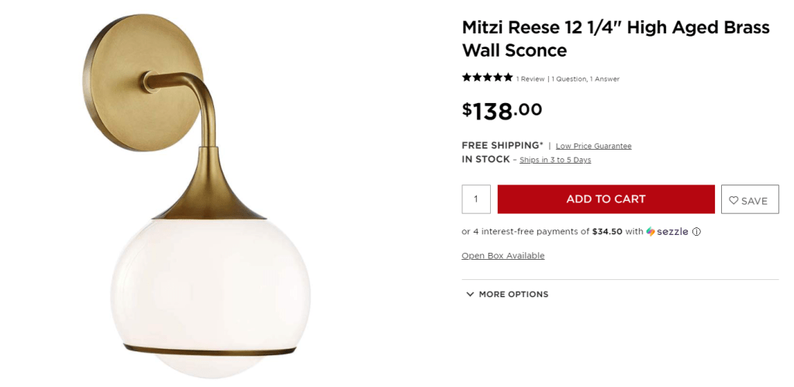The image size is (794, 387).
Task: Add the wall sconce to cart
Action: pyautogui.click(x=606, y=199)
